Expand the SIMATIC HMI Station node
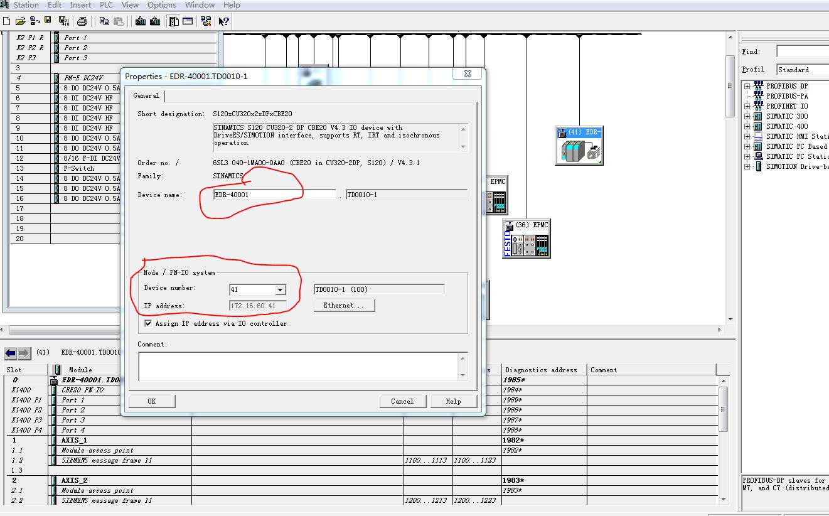This screenshot has height=516, width=829. 747,136
